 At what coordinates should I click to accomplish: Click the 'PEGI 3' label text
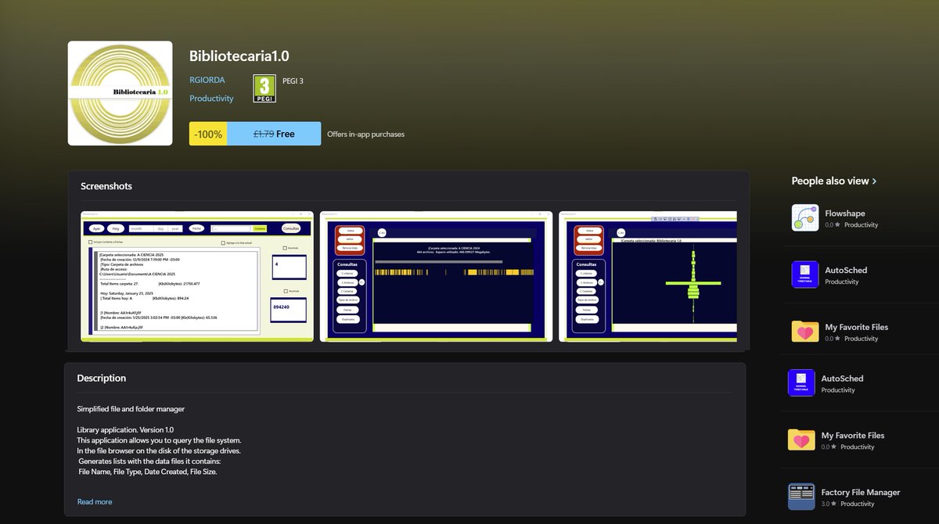pos(293,81)
